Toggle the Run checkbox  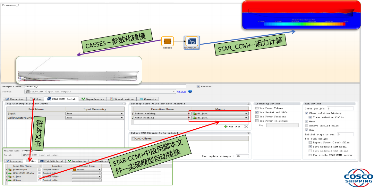click(x=307, y=130)
